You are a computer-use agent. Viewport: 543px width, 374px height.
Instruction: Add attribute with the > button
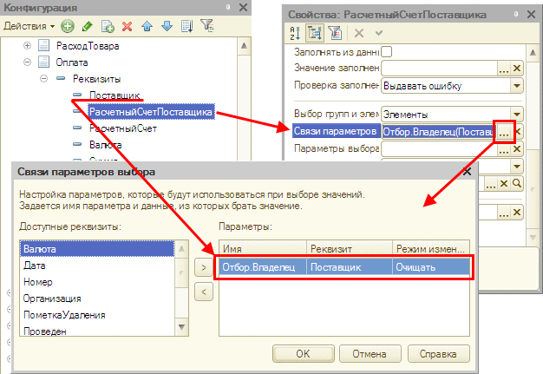click(204, 267)
